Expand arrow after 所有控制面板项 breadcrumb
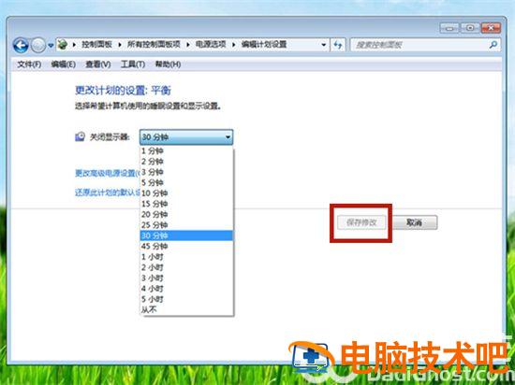 [188, 45]
